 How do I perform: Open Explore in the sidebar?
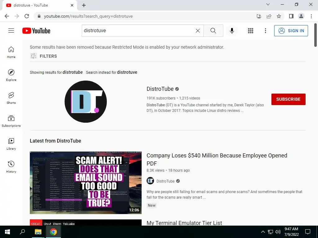click(11, 75)
